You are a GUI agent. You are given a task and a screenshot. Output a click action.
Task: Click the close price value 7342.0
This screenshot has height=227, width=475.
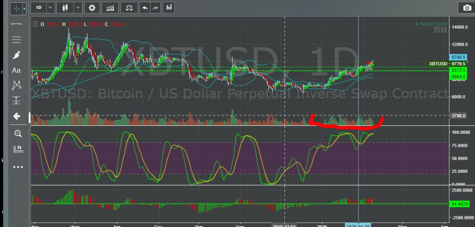click(117, 24)
